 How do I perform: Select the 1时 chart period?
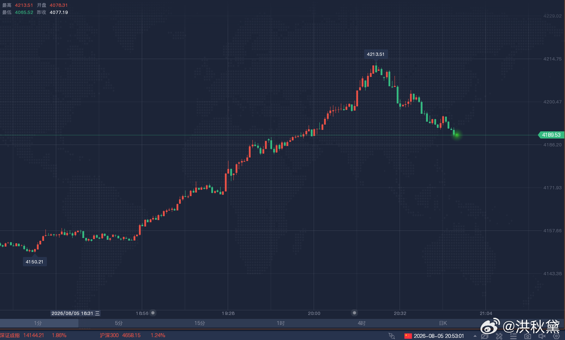[281, 323]
